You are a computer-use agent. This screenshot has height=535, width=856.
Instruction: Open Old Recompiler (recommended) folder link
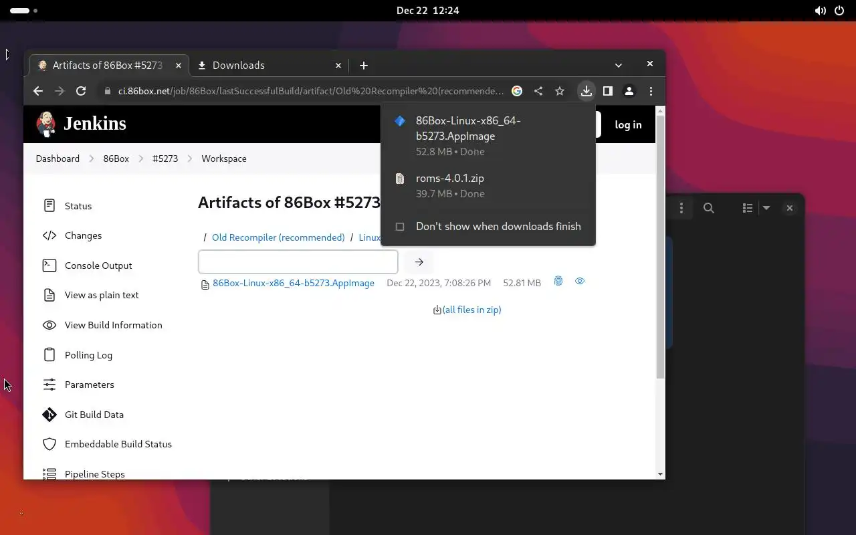(278, 237)
